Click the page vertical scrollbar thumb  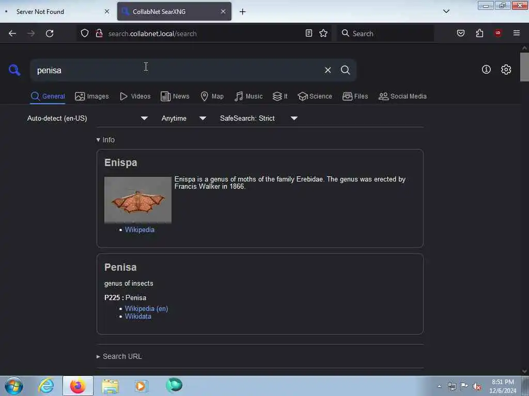[524, 67]
